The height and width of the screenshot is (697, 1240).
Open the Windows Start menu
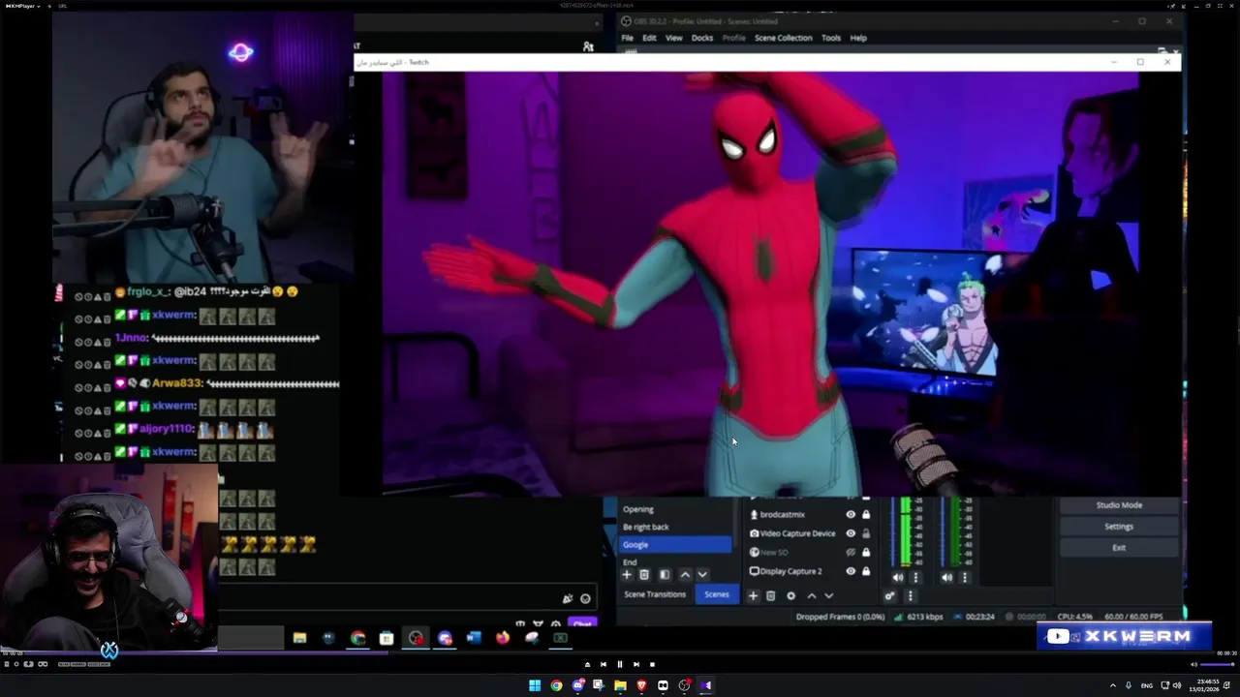click(535, 685)
